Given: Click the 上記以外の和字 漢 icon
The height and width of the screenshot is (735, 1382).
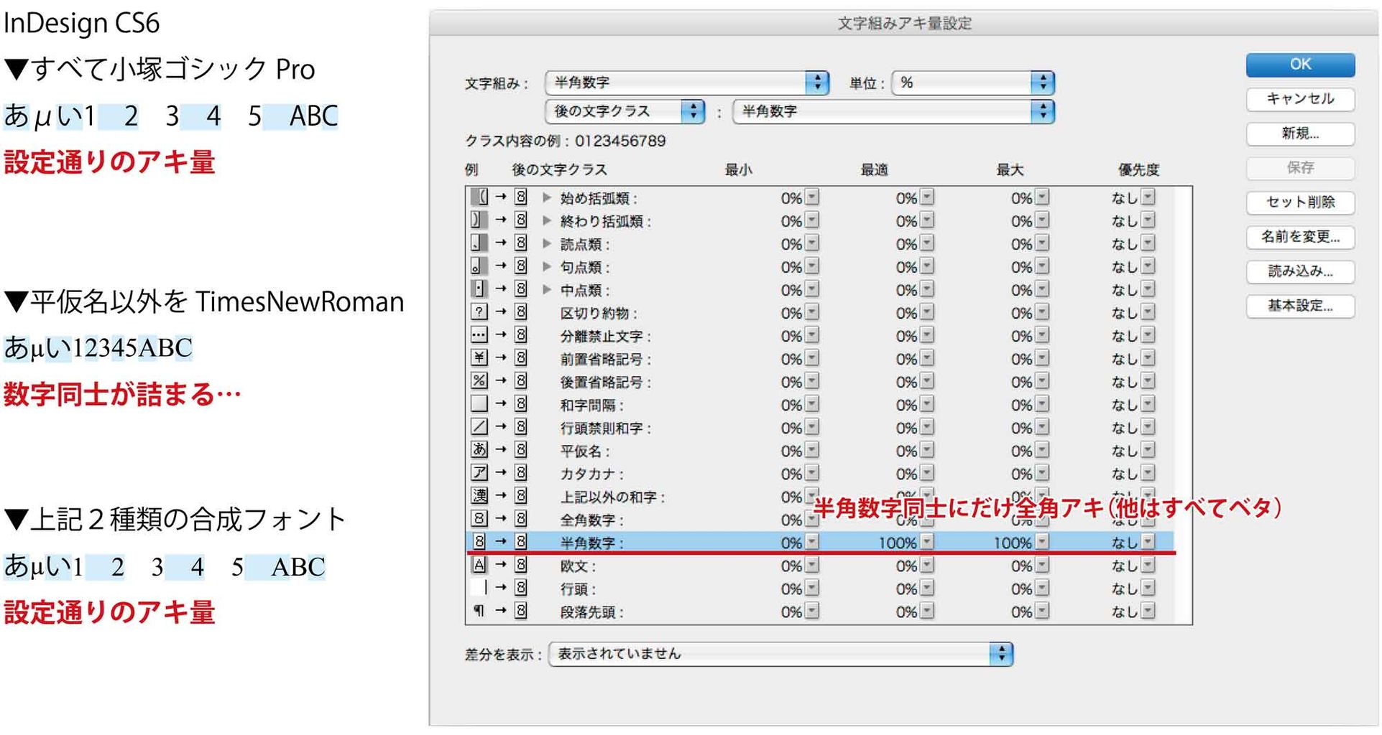Looking at the screenshot, I should pos(479,495).
